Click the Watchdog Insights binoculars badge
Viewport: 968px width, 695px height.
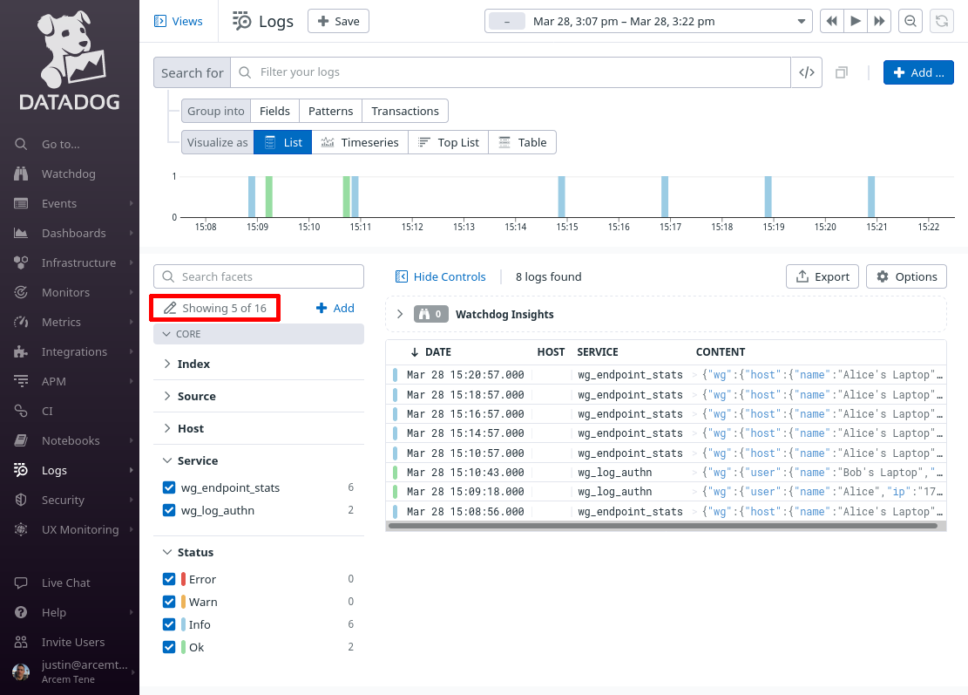(430, 314)
